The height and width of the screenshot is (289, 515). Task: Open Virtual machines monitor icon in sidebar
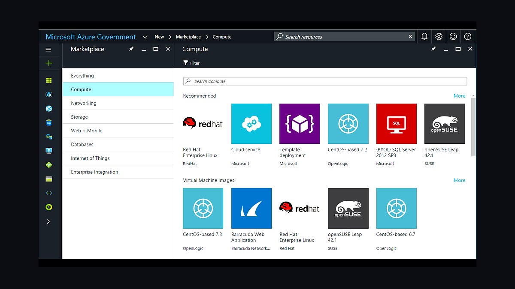tap(49, 151)
